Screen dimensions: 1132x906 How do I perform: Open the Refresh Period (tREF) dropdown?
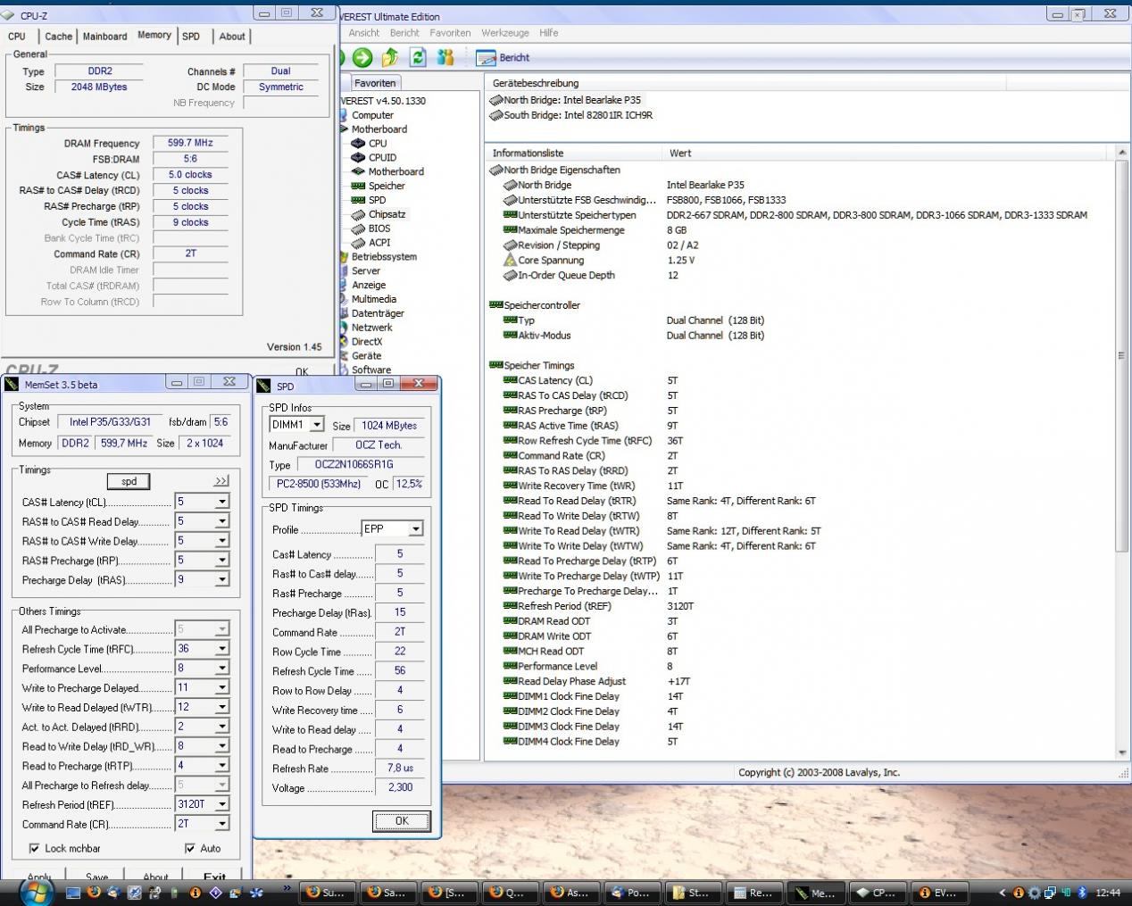(221, 804)
